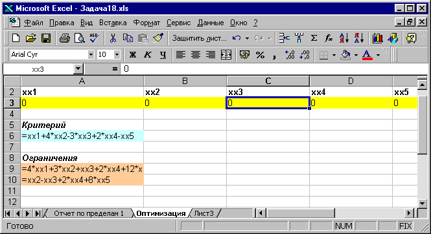Switch to Лист3 sheet tab
The width and height of the screenshot is (431, 234).
[x=204, y=213]
